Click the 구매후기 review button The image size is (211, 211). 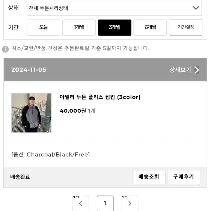pyautogui.click(x=184, y=177)
